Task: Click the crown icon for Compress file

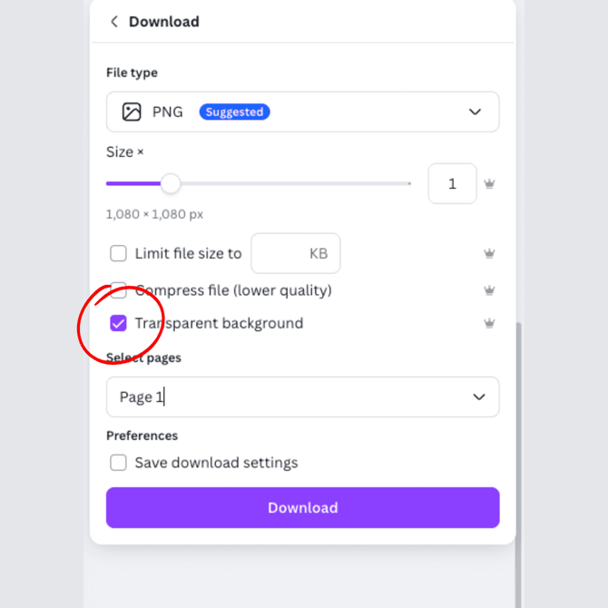Action: point(489,290)
